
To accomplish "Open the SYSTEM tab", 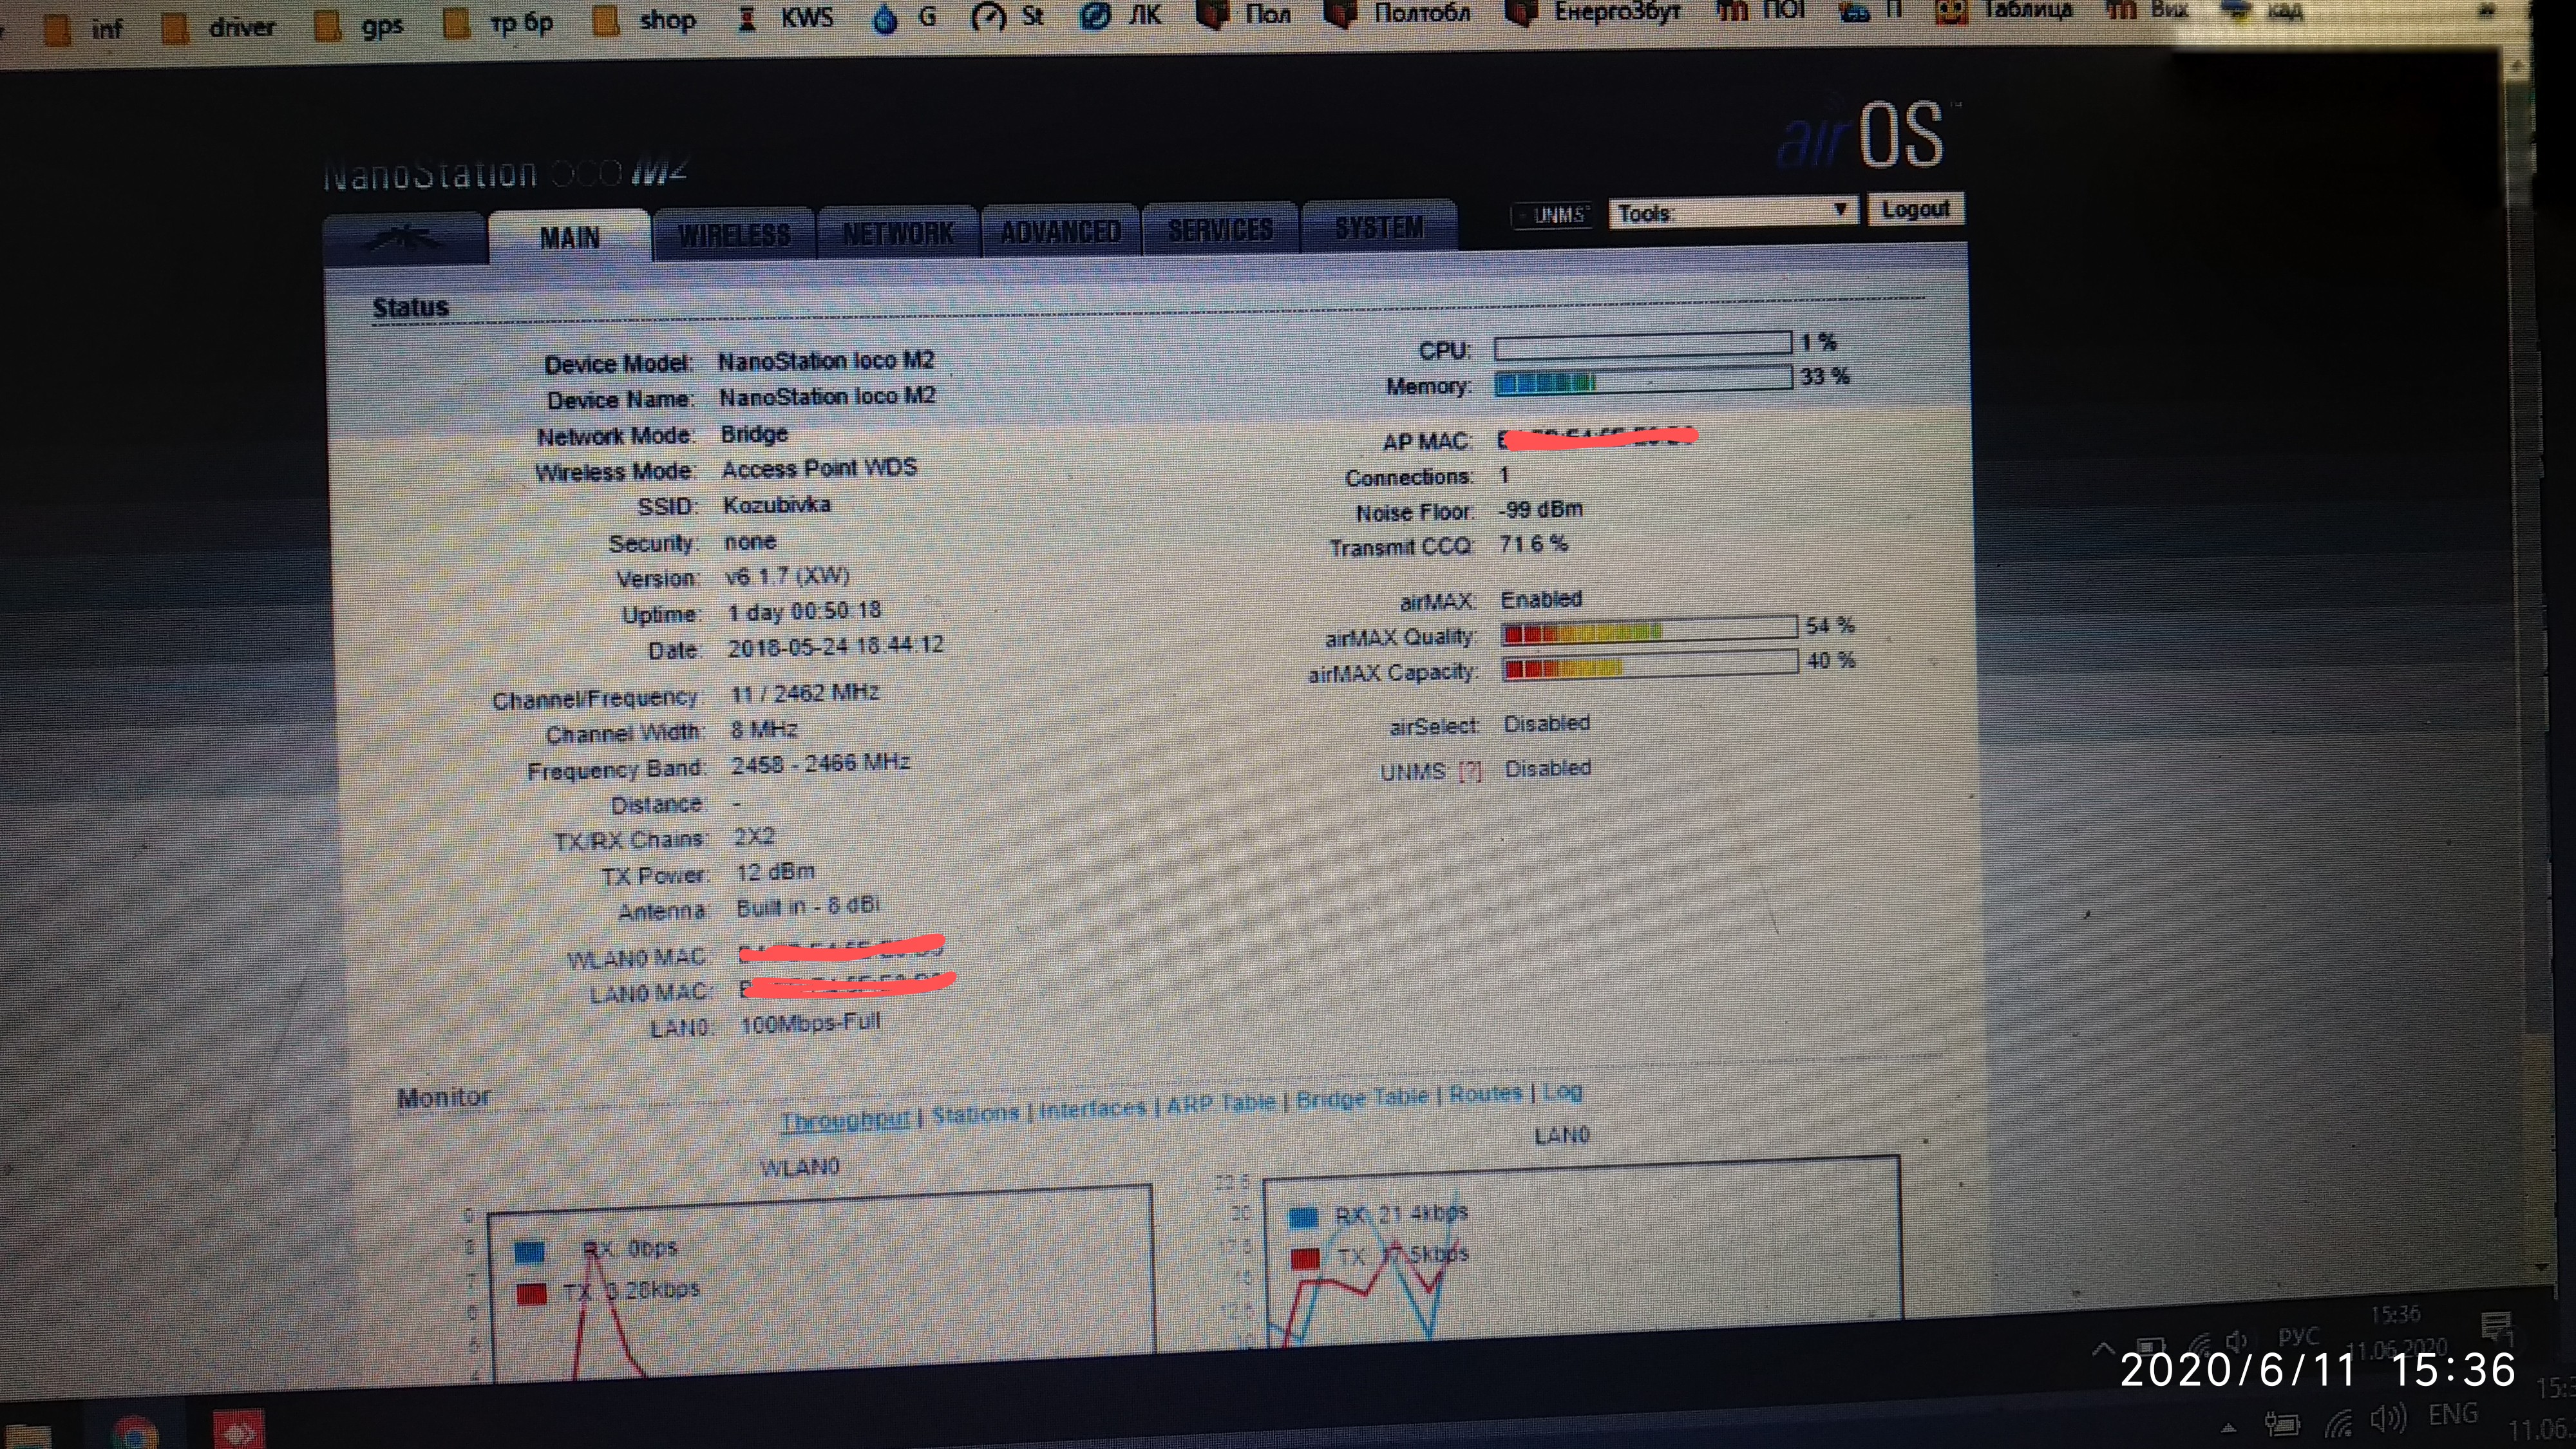I will point(1379,227).
